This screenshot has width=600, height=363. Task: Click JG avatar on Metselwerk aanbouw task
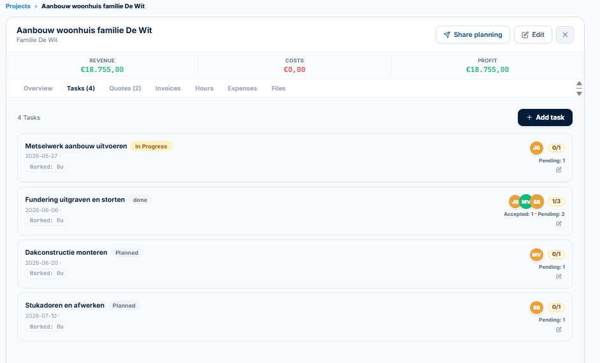[x=536, y=148]
